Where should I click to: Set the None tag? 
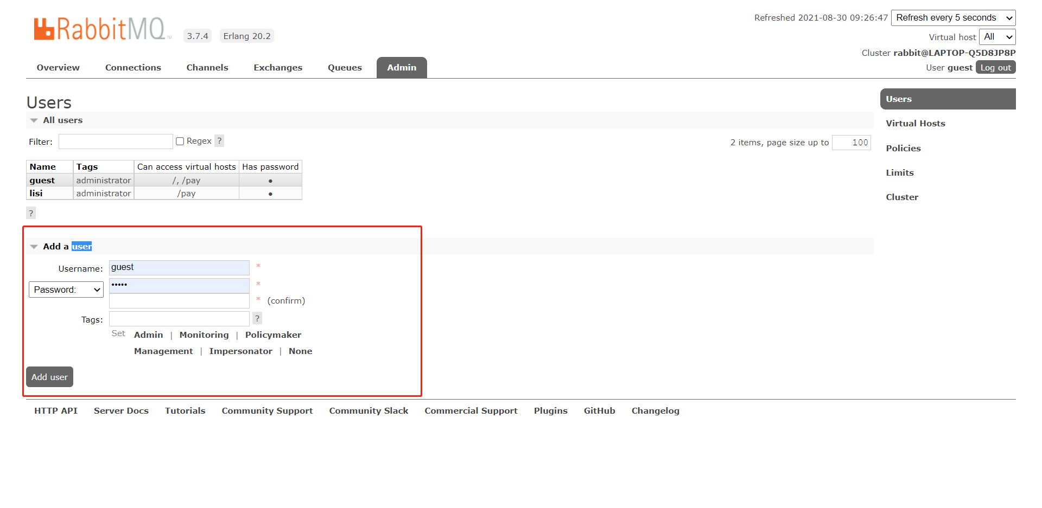click(300, 351)
